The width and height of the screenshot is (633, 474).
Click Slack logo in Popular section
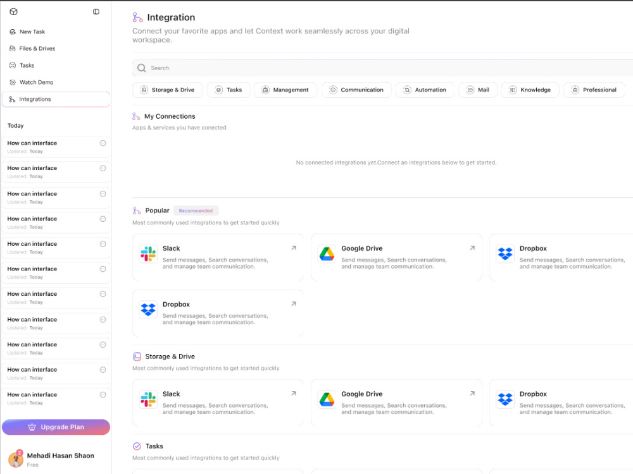(148, 254)
